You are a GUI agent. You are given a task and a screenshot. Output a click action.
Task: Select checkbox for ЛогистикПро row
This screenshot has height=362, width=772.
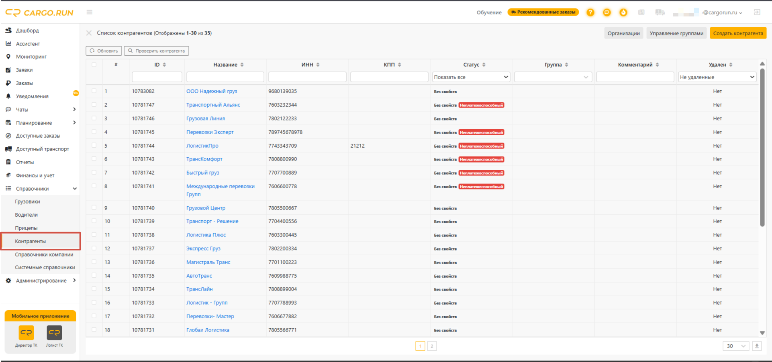point(94,145)
